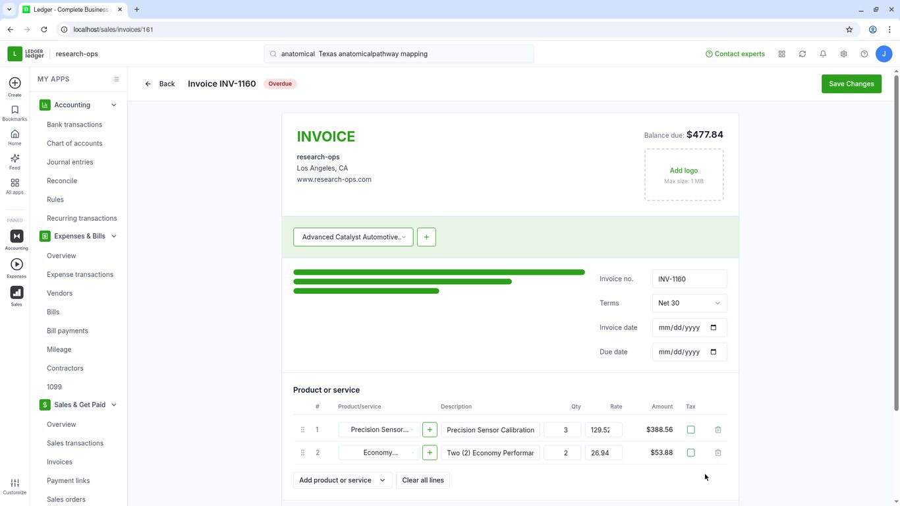Toggle tax checkbox for Economy line

coord(690,453)
